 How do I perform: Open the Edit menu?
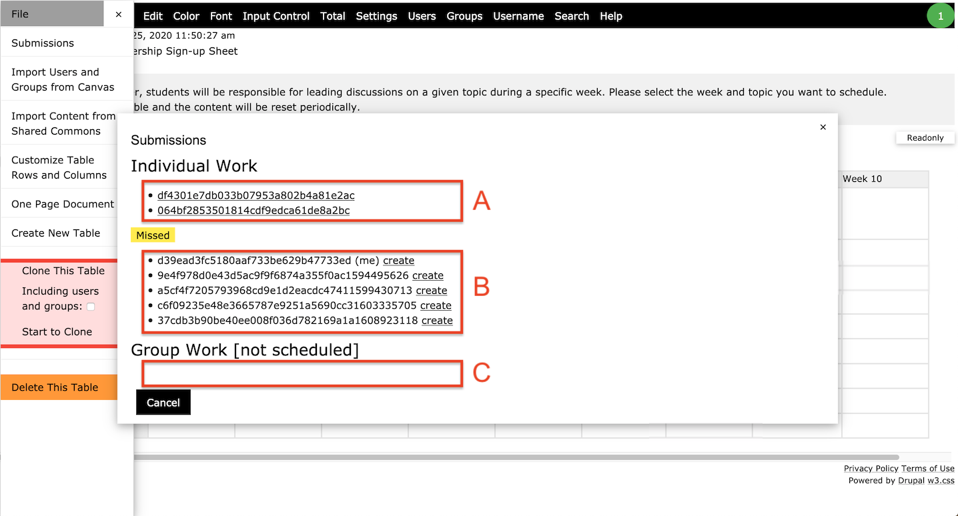coord(153,16)
